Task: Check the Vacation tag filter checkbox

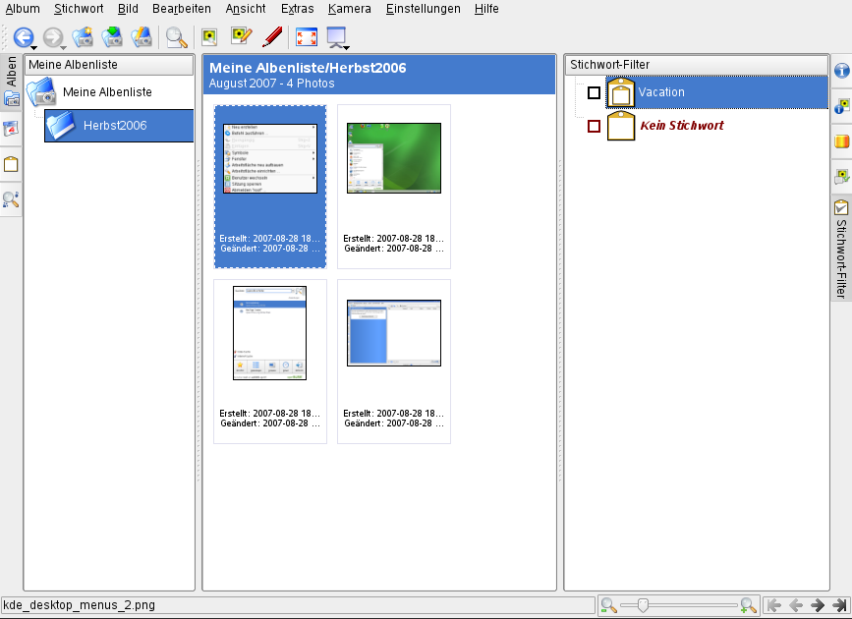Action: pyautogui.click(x=594, y=92)
